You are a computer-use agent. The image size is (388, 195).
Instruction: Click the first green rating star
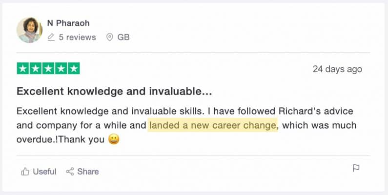point(23,69)
